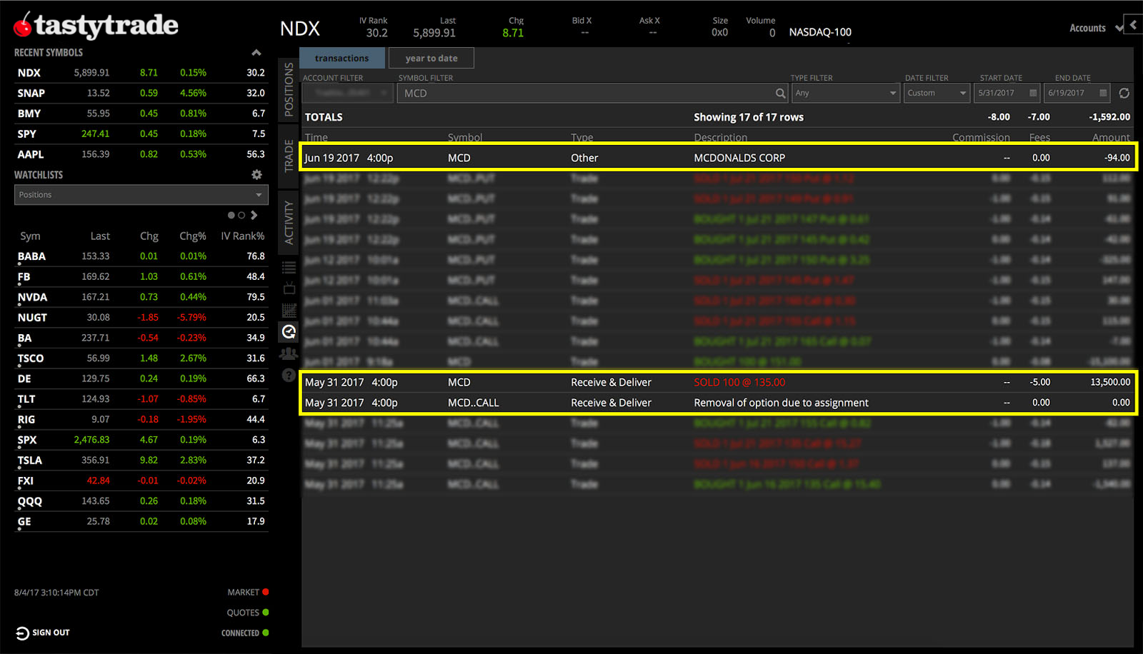1143x654 pixels.
Task: Open the follow traders people icon
Action: point(289,353)
